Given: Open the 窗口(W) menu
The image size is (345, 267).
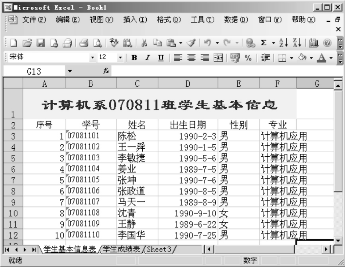Looking at the screenshot, I should (x=270, y=20).
